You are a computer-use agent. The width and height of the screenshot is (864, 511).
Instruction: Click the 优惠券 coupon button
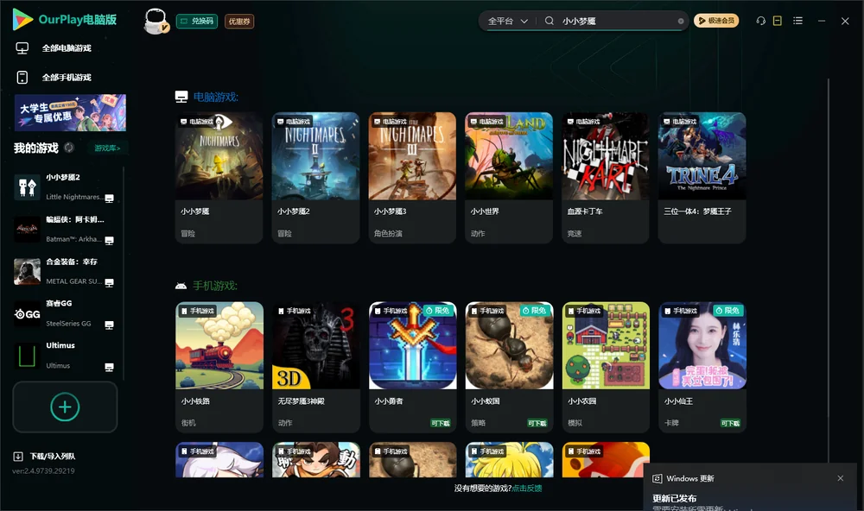239,21
